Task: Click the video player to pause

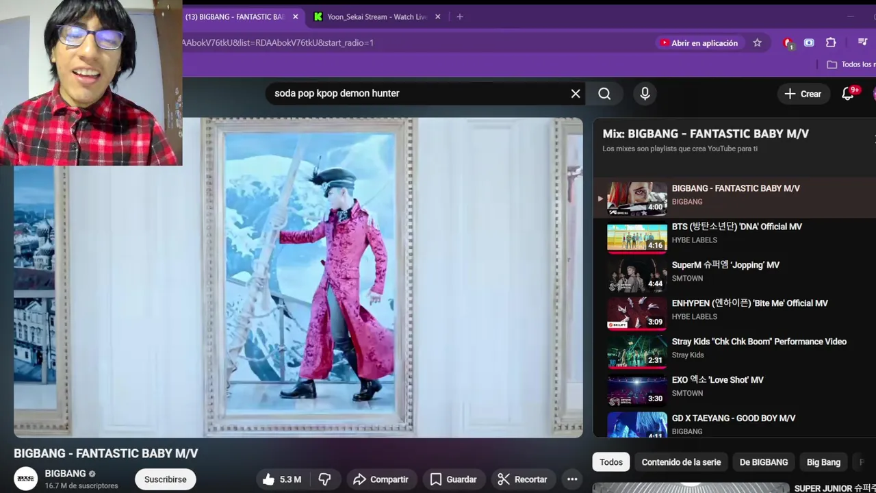Action: coord(298,277)
